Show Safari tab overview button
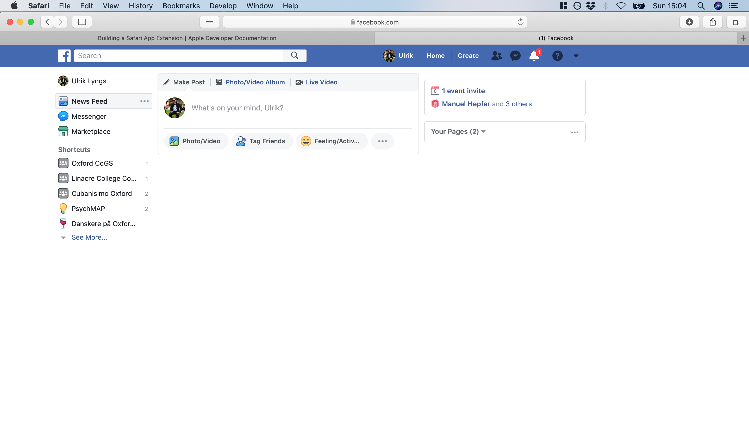The height and width of the screenshot is (435, 749). pos(736,22)
